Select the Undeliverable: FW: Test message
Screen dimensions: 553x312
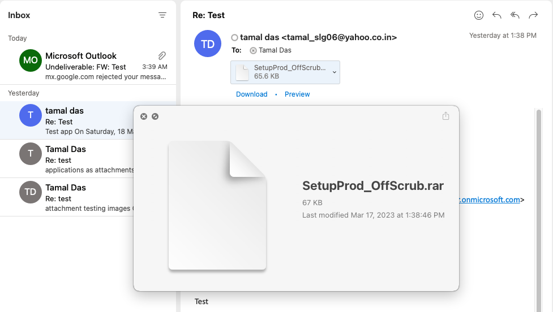click(x=88, y=64)
